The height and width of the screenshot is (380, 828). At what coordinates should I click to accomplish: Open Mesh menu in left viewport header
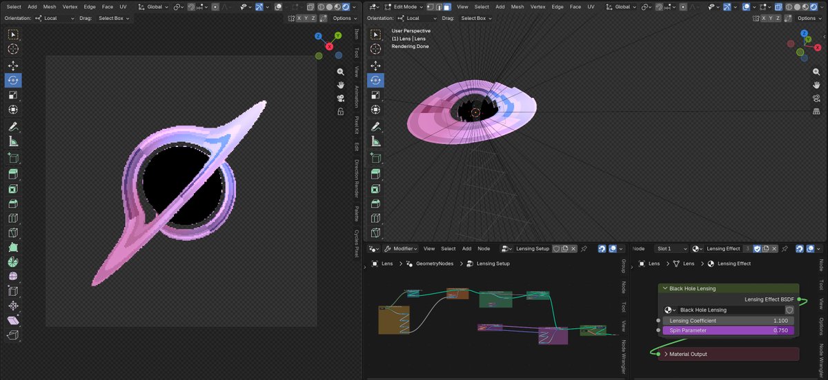coord(50,7)
